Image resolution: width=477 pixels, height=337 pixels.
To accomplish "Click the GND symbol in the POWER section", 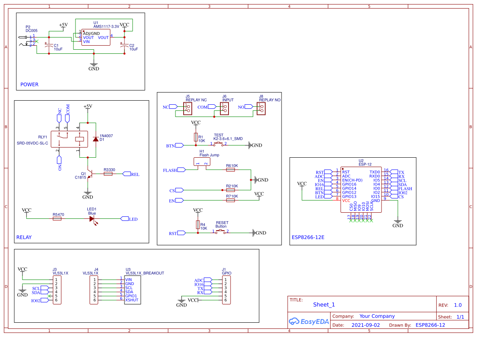I will 93,65.
